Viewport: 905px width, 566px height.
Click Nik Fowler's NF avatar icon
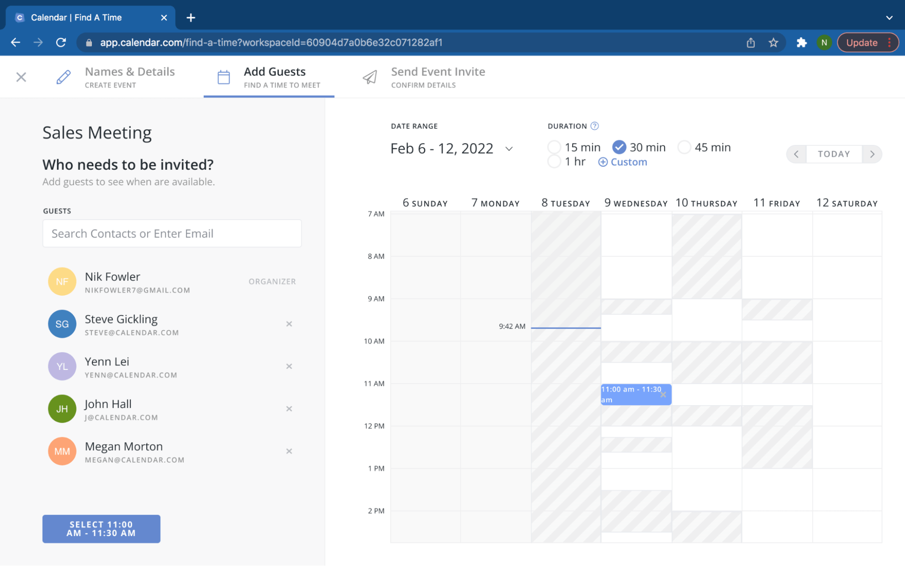coord(62,281)
